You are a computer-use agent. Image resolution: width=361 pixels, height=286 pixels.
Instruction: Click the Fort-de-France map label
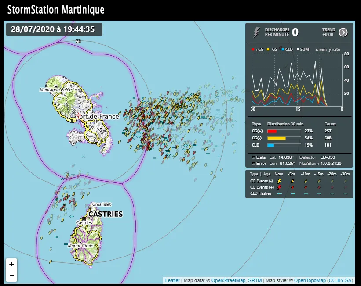[98, 117]
